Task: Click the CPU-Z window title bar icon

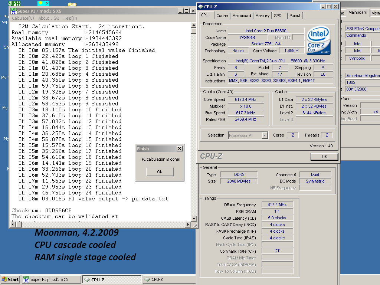Action: 201,7
